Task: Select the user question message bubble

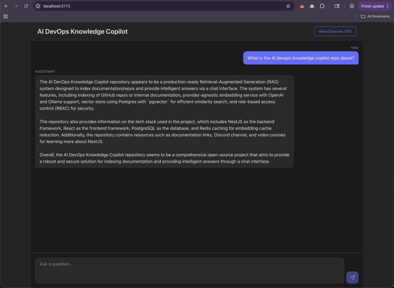Action: (301, 58)
